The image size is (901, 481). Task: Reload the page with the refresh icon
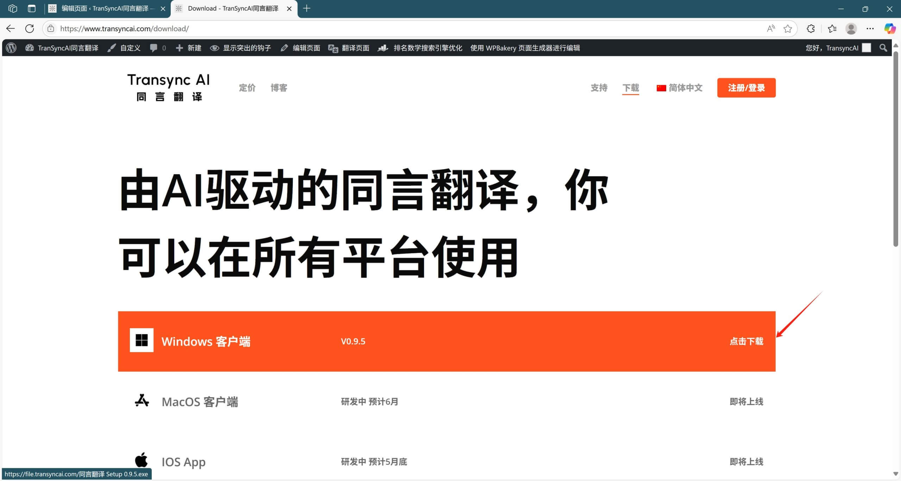pyautogui.click(x=30, y=29)
